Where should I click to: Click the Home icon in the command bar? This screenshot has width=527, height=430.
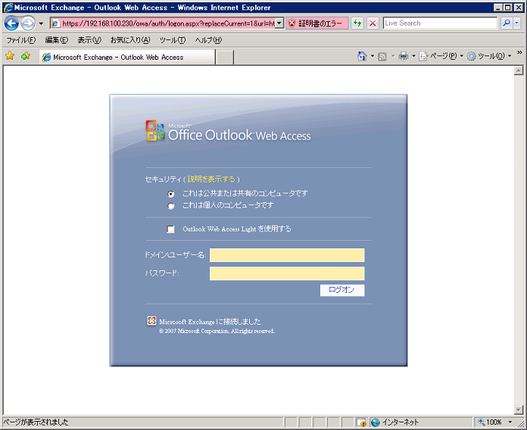(362, 56)
